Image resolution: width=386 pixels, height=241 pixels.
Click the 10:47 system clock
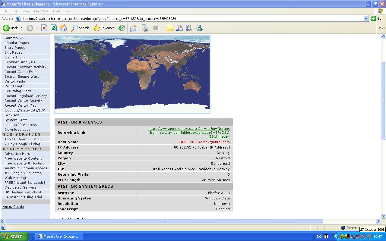pyautogui.click(x=378, y=236)
